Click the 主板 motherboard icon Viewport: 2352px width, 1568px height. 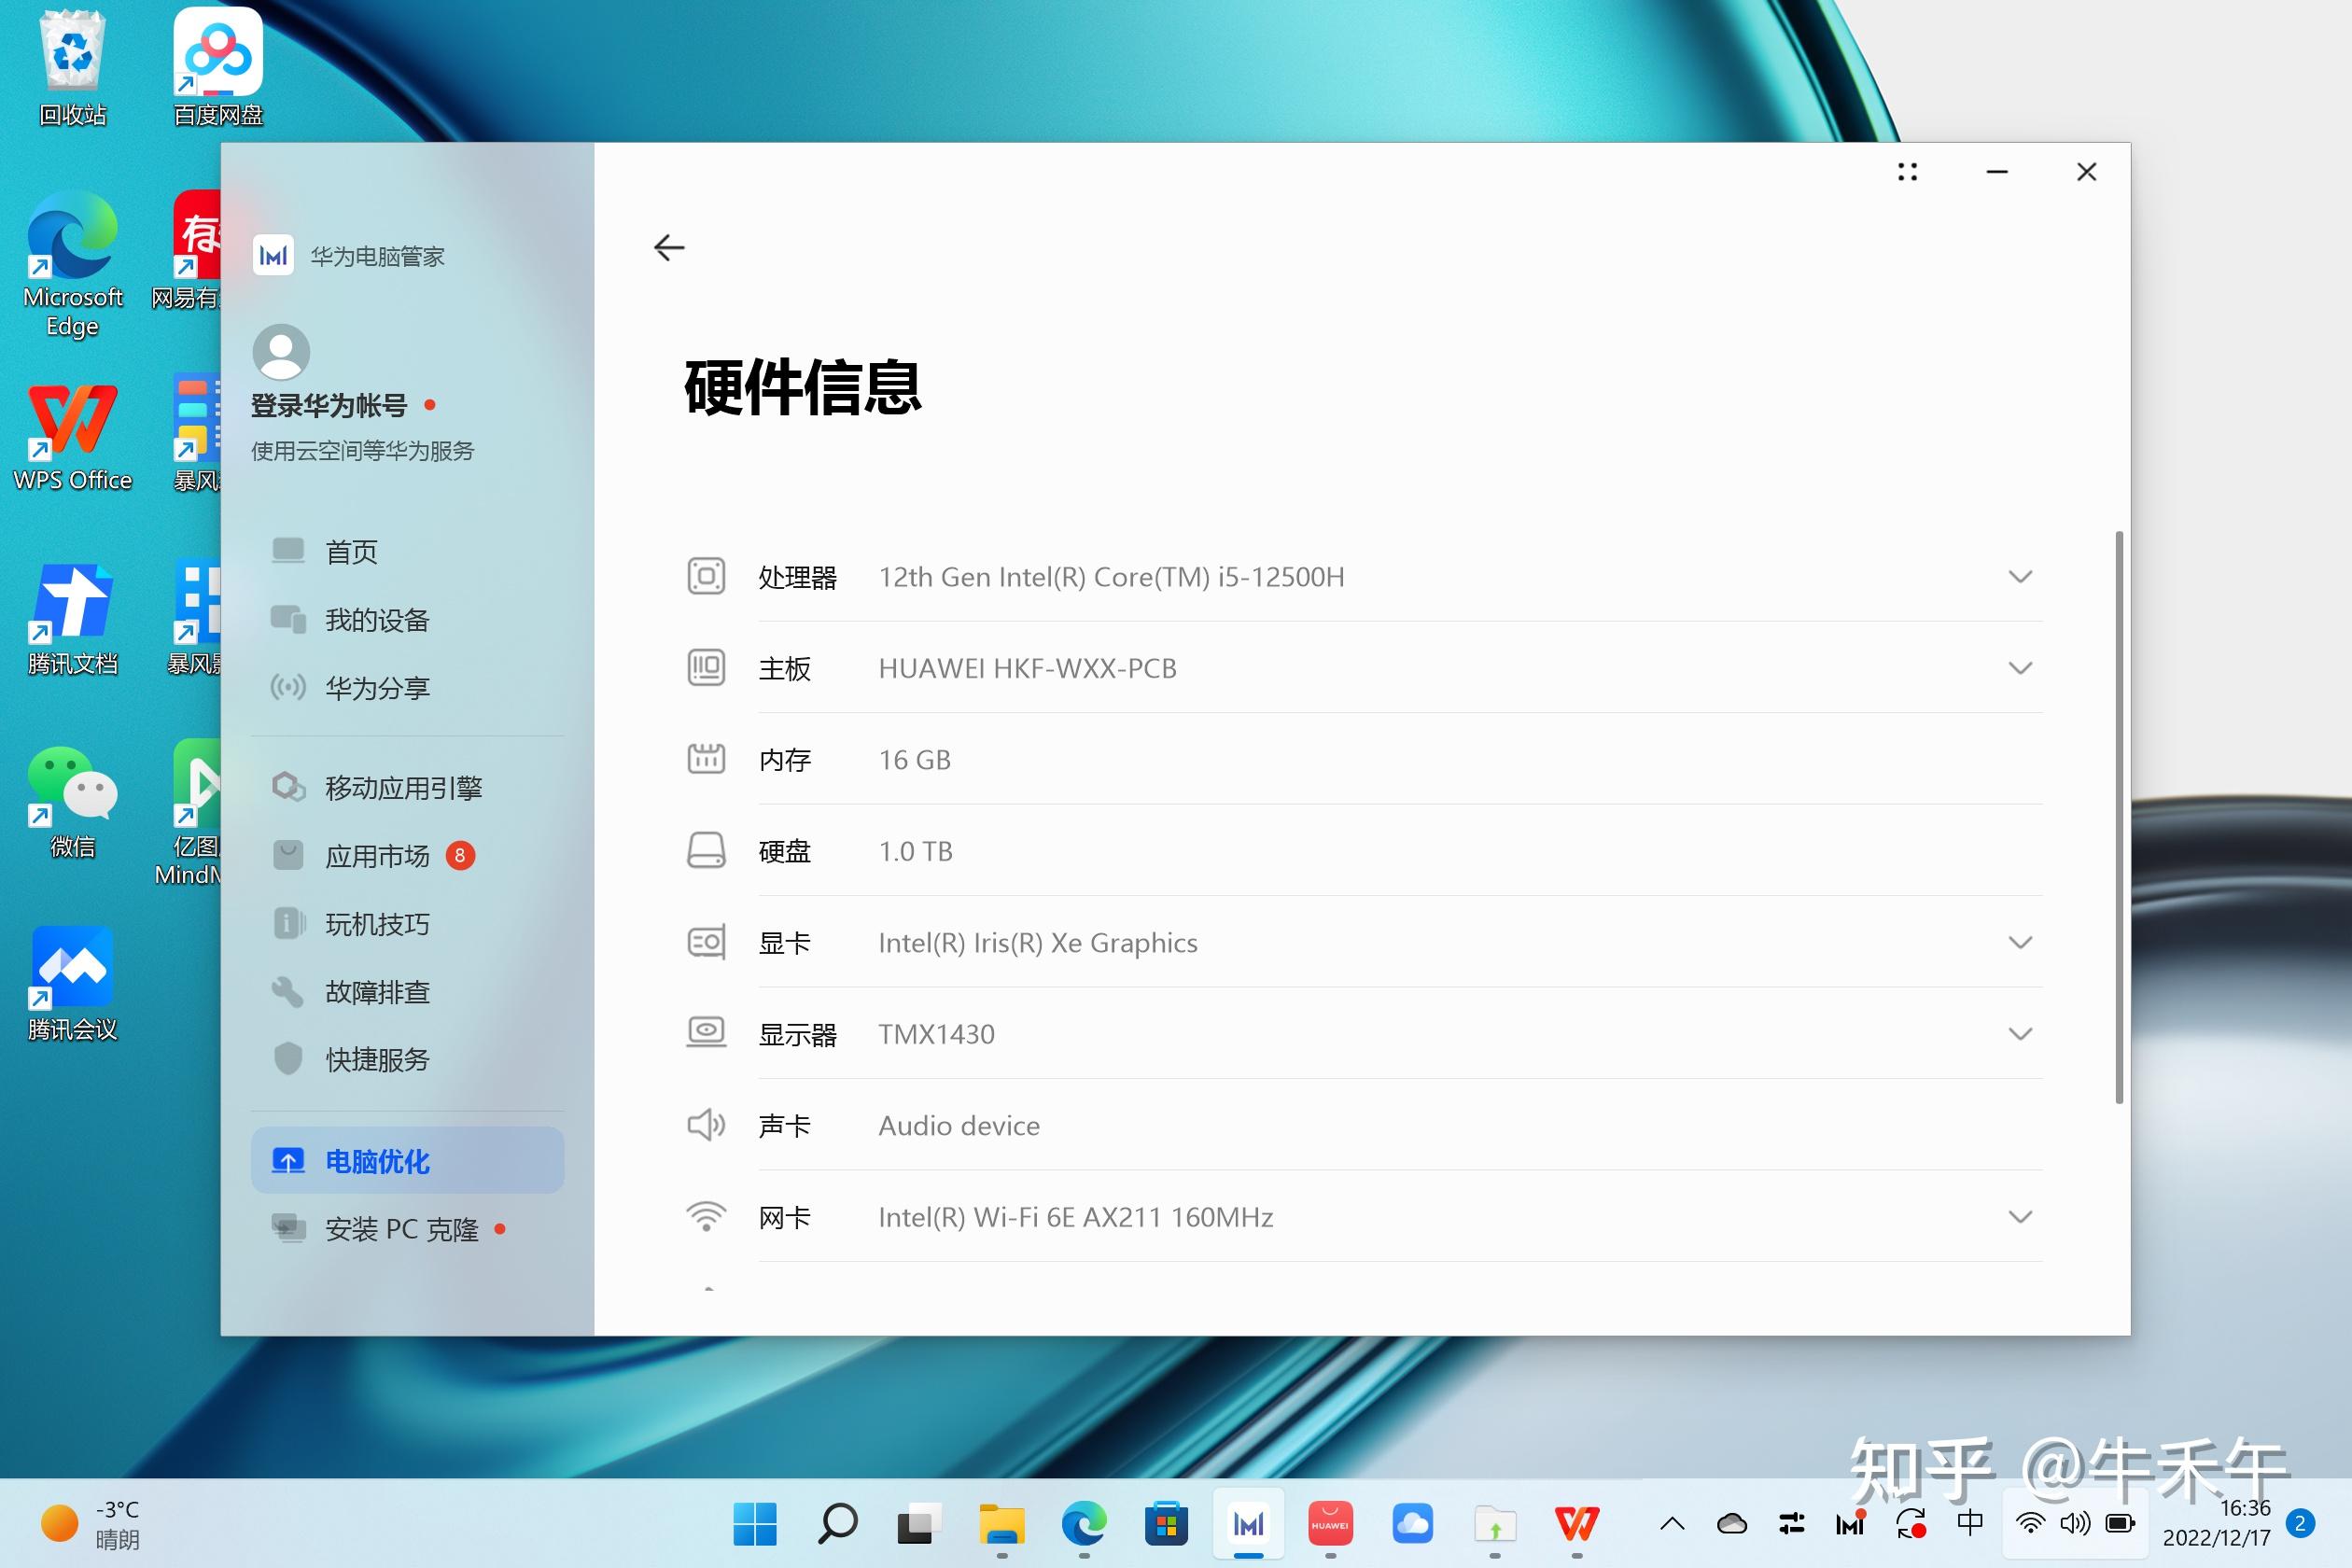pos(706,668)
